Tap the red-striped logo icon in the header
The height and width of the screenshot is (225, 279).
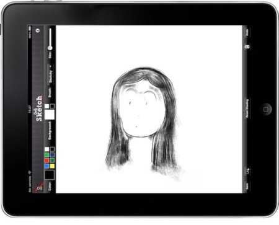click(39, 188)
